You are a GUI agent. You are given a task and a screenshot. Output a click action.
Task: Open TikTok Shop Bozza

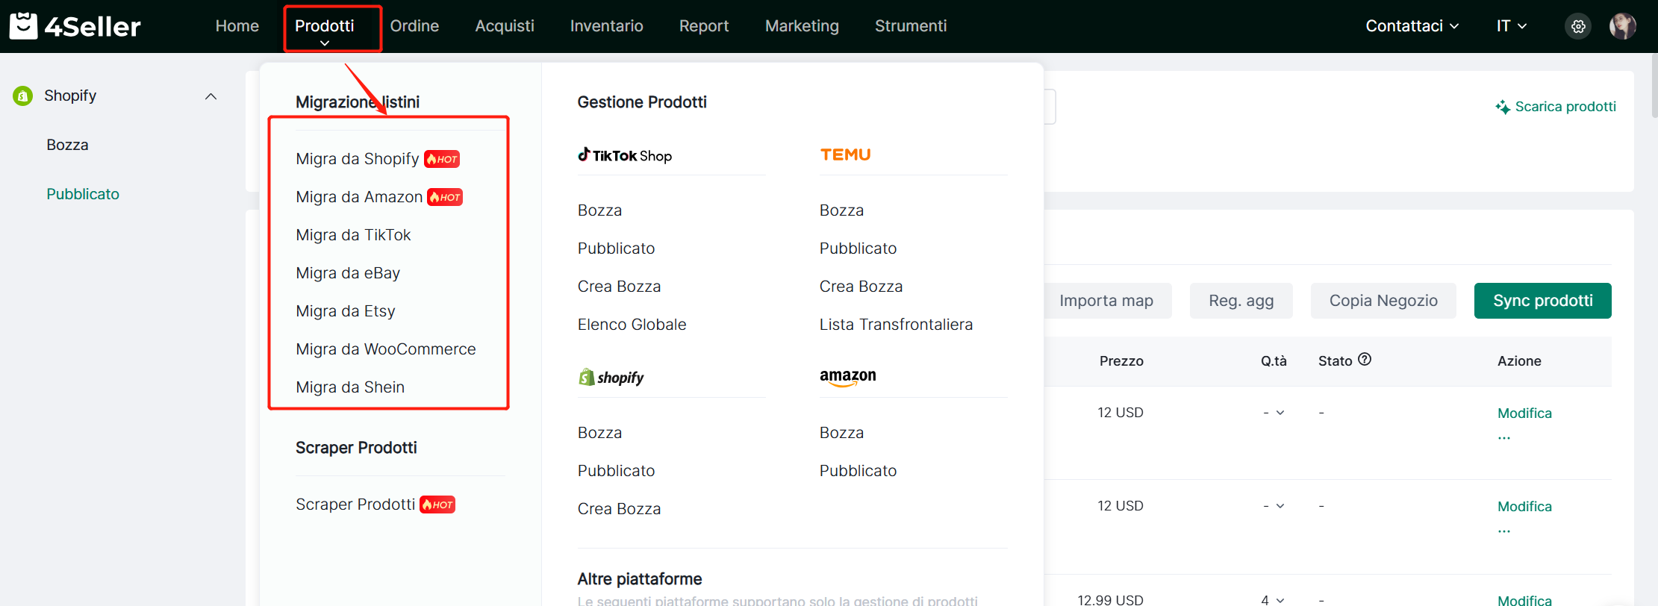click(599, 210)
